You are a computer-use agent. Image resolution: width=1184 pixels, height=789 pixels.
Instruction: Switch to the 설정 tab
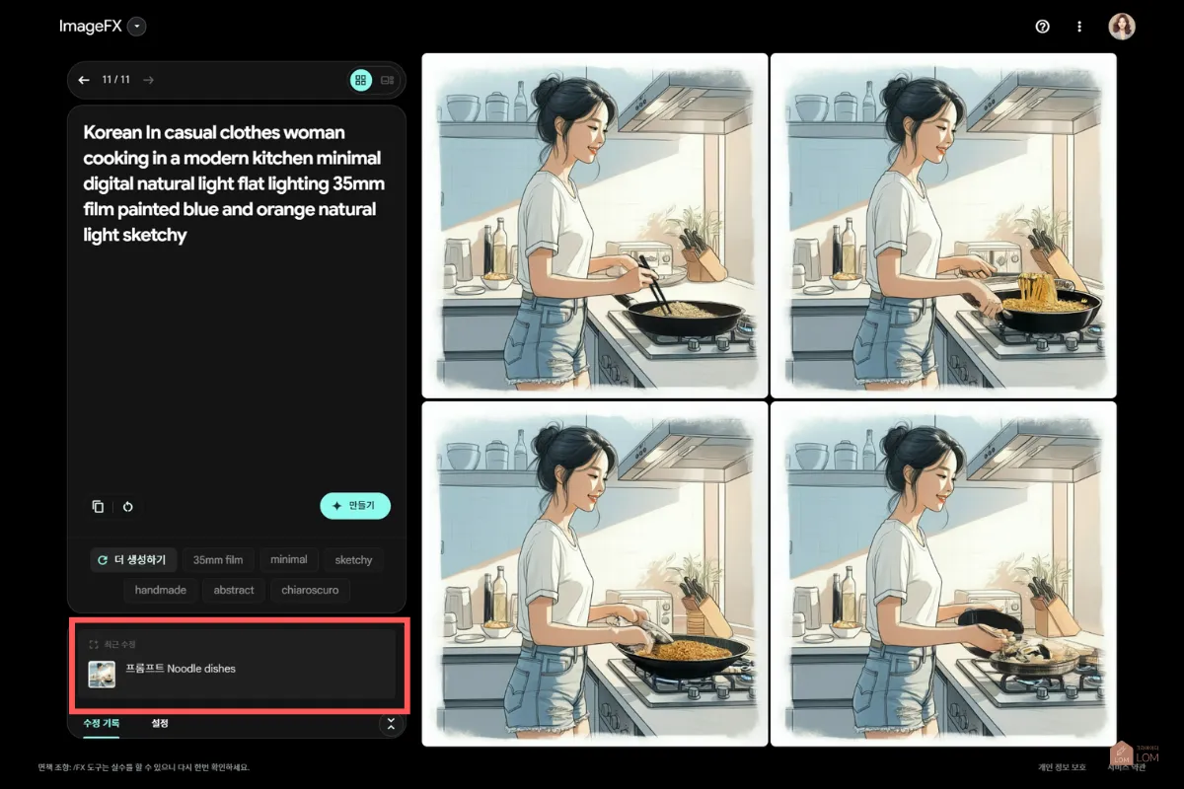pos(161,724)
